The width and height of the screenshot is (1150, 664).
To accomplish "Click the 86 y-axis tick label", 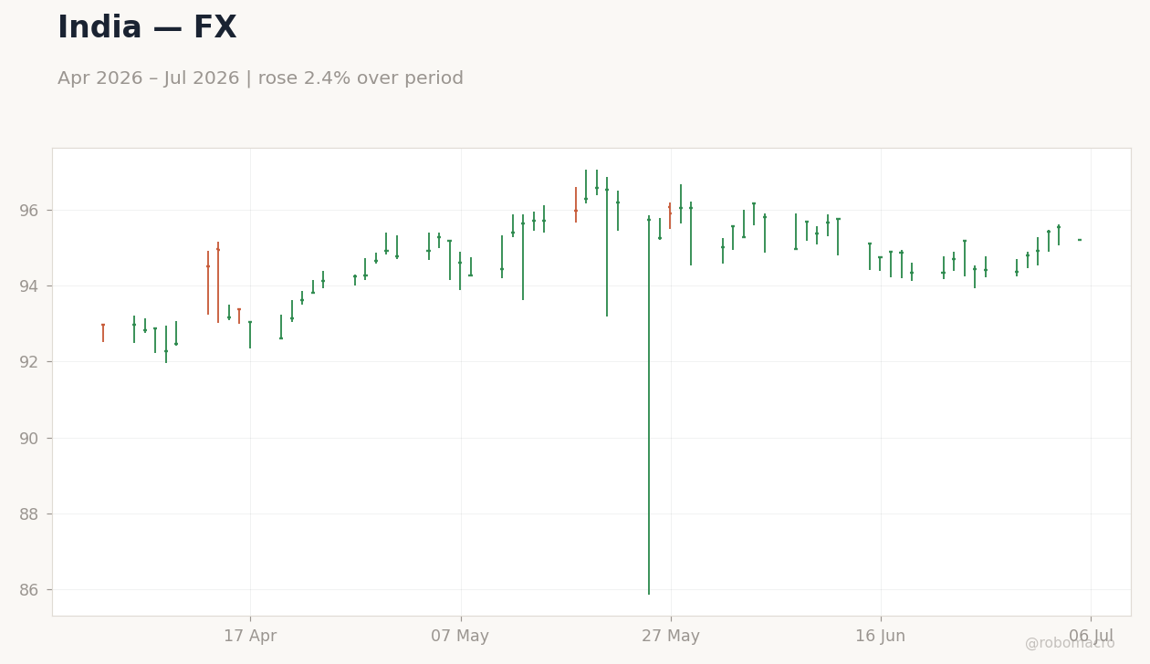I will pos(28,590).
